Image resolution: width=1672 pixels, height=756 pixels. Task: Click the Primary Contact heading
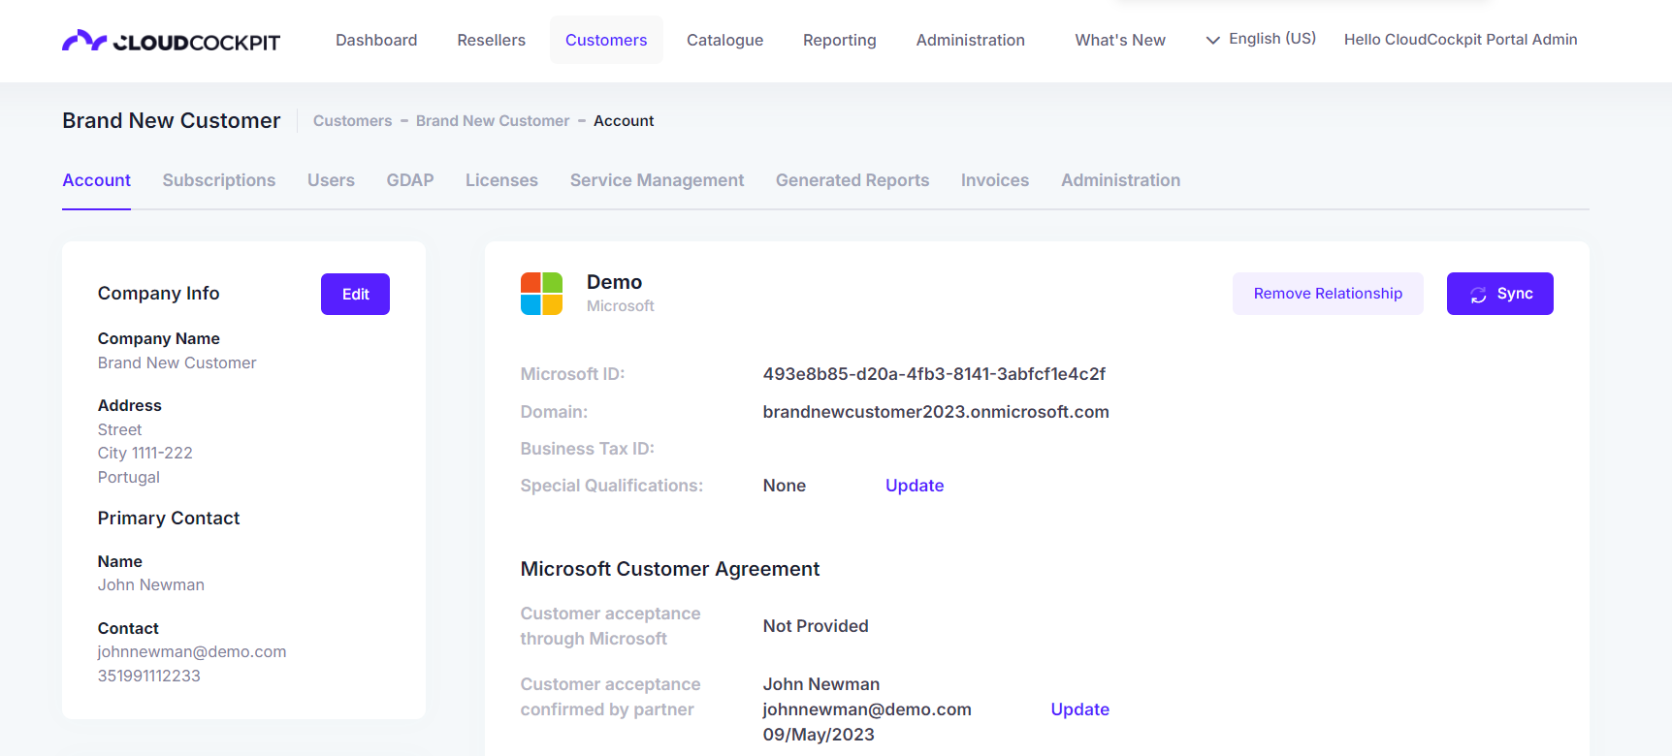point(169,519)
